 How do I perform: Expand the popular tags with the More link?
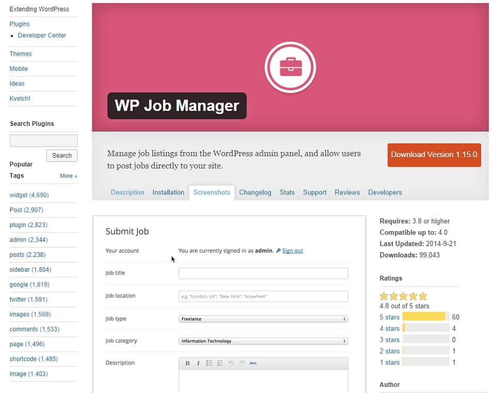[68, 175]
